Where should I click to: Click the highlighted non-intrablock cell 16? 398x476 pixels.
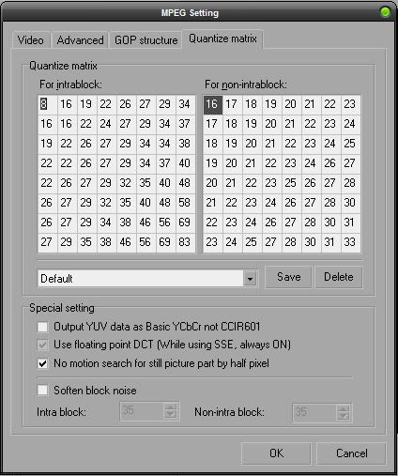pyautogui.click(x=212, y=104)
